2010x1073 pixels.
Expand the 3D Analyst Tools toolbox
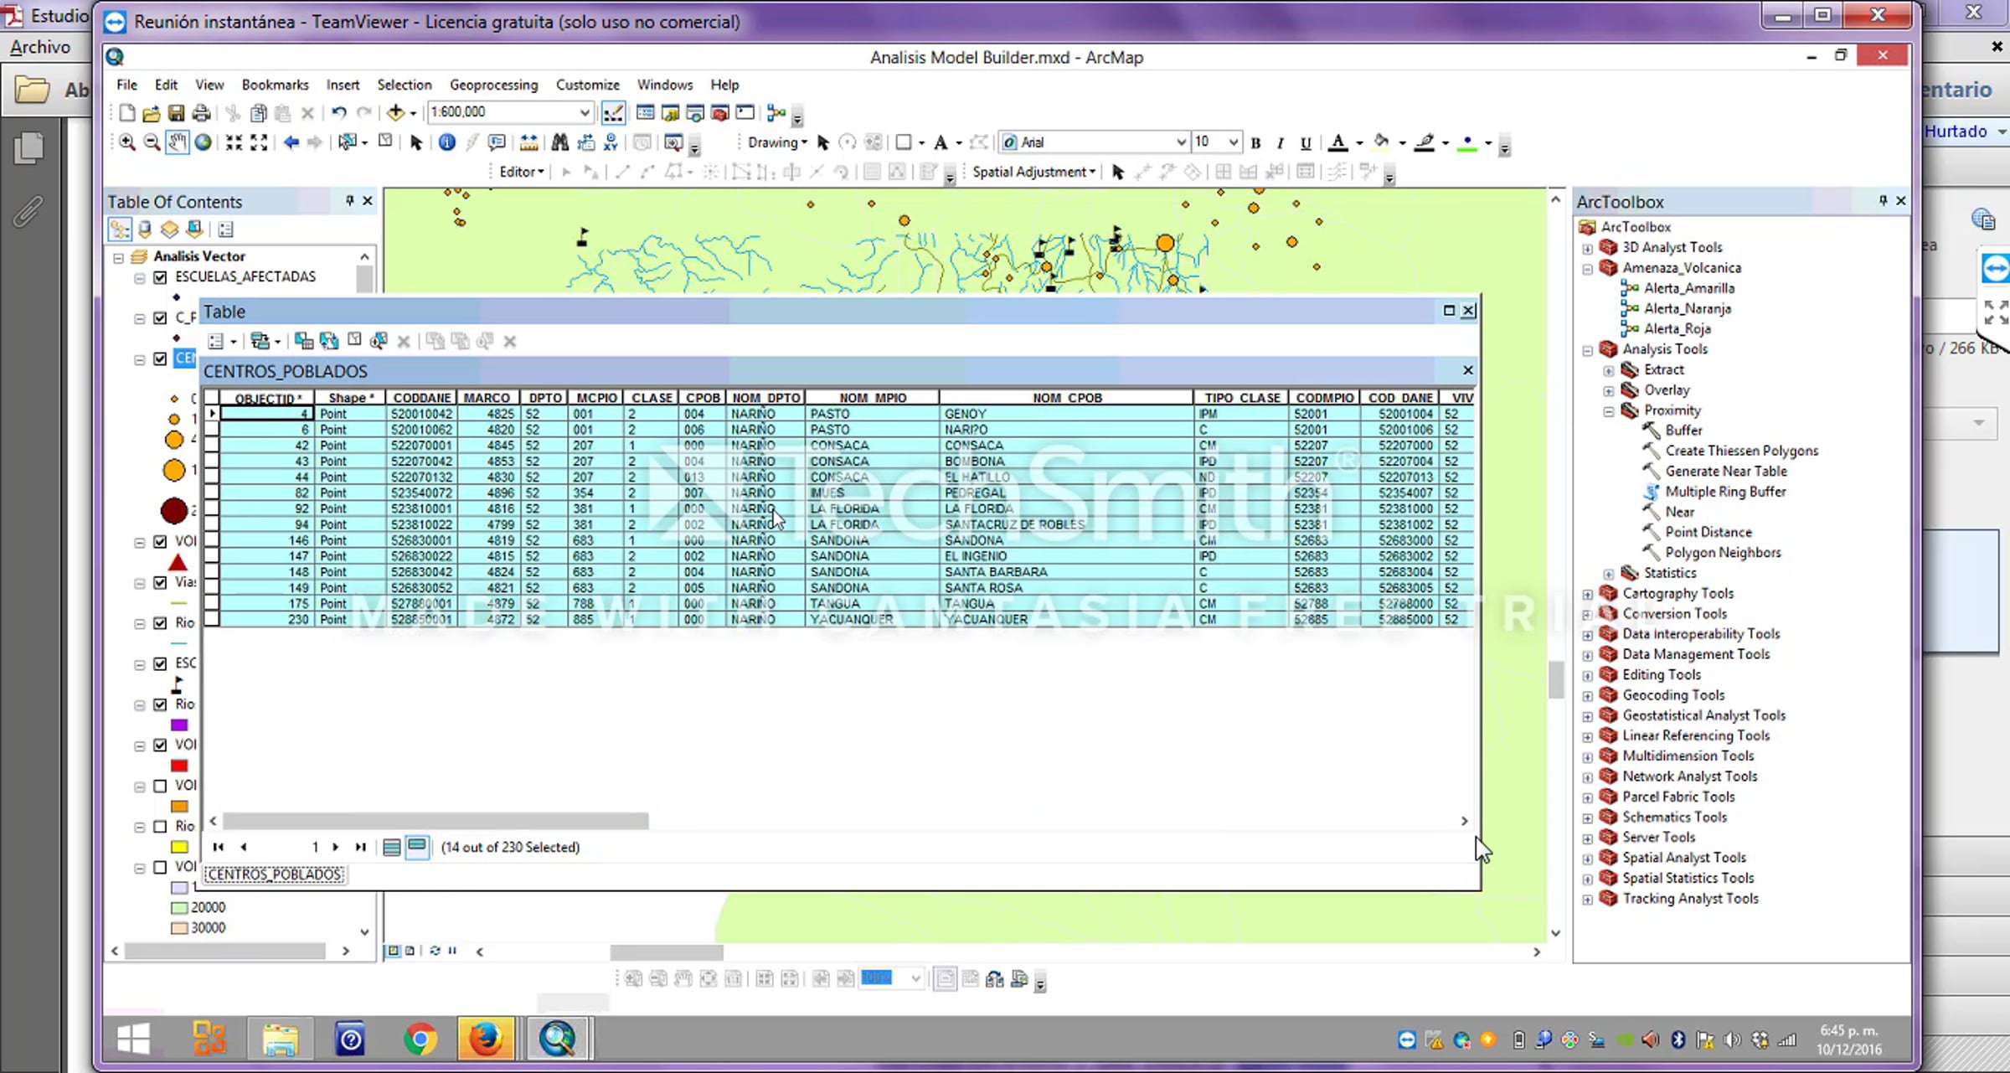pyautogui.click(x=1587, y=249)
